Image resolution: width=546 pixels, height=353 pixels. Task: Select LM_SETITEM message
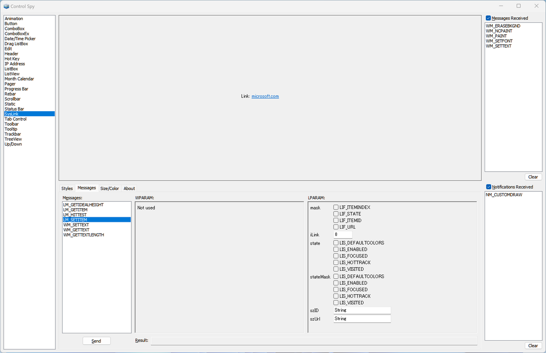(96, 220)
